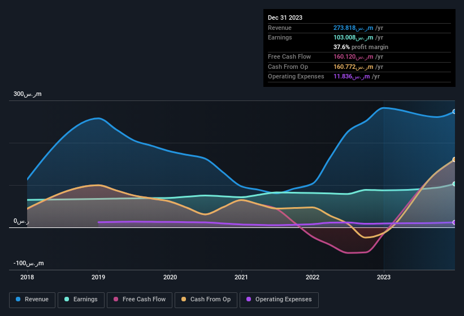Select the 2023 label on the x-axis
This screenshot has width=464, height=316.
click(x=384, y=277)
